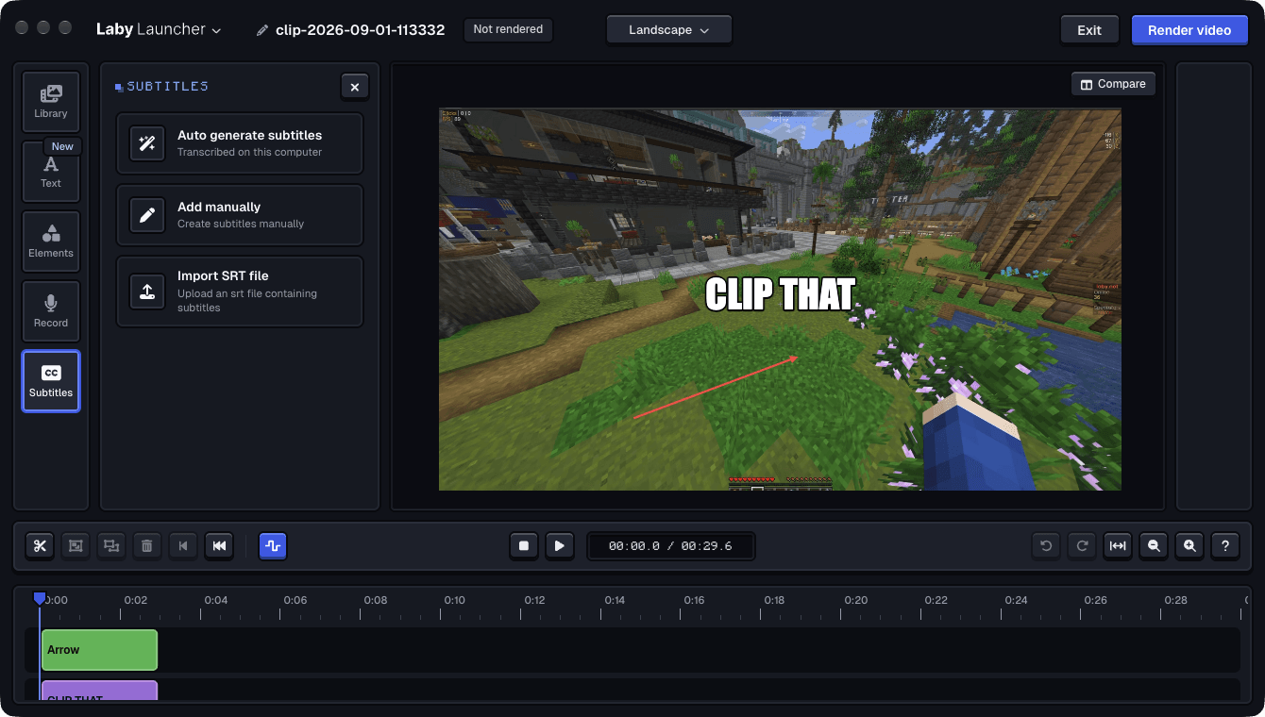Click the resize/transform clip icon
This screenshot has height=717, width=1265.
click(111, 545)
